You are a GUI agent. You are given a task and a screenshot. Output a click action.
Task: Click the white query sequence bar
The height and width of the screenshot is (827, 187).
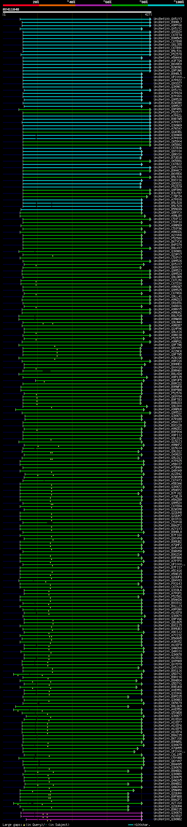point(77,12)
